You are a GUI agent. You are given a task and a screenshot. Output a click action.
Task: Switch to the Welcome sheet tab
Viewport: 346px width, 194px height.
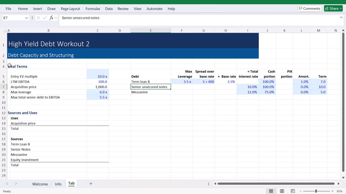point(40,184)
